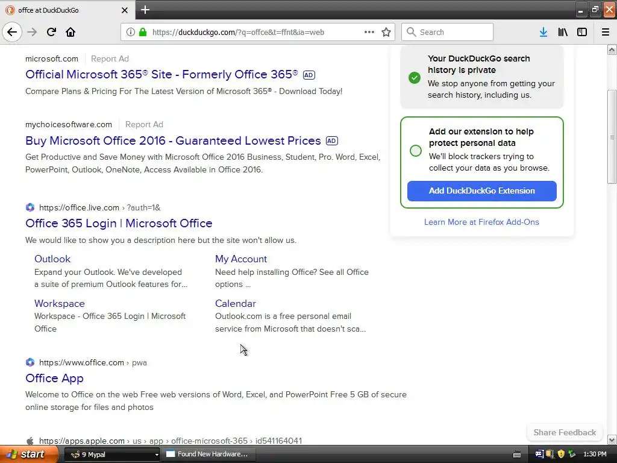Open page actions three-dot menu

[x=369, y=32]
